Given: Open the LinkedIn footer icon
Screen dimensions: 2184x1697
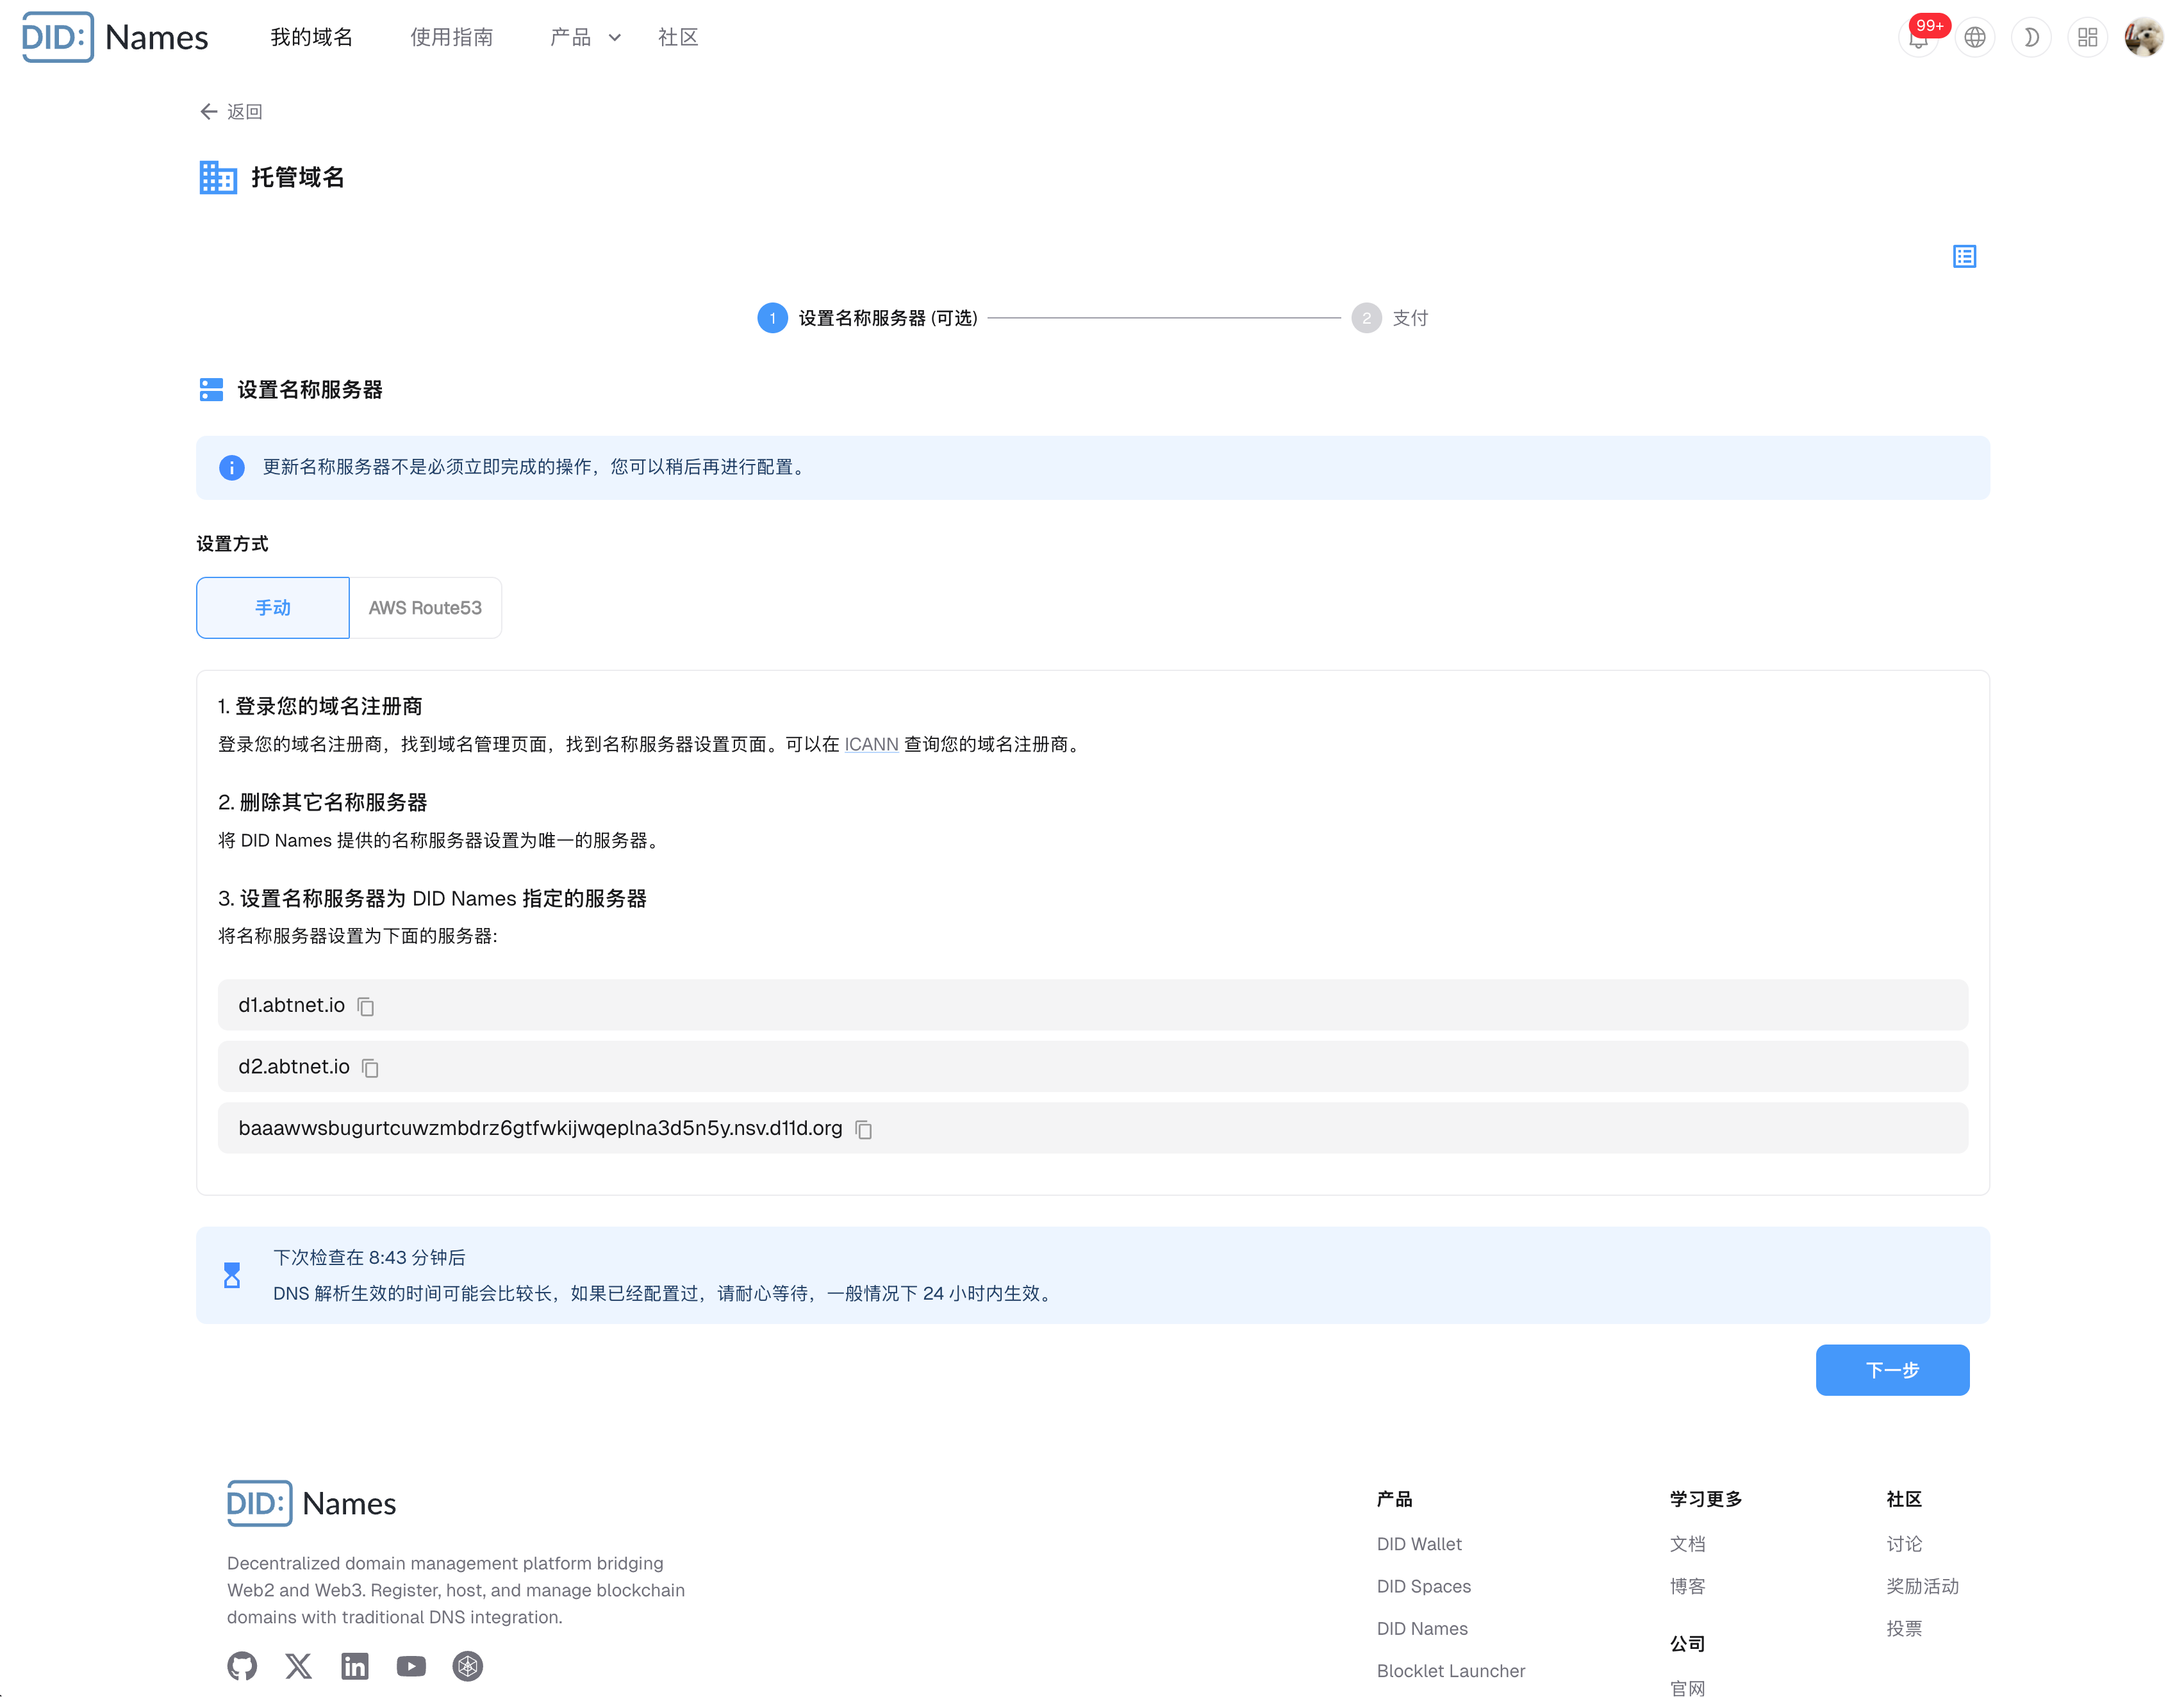Looking at the screenshot, I should tap(354, 1666).
